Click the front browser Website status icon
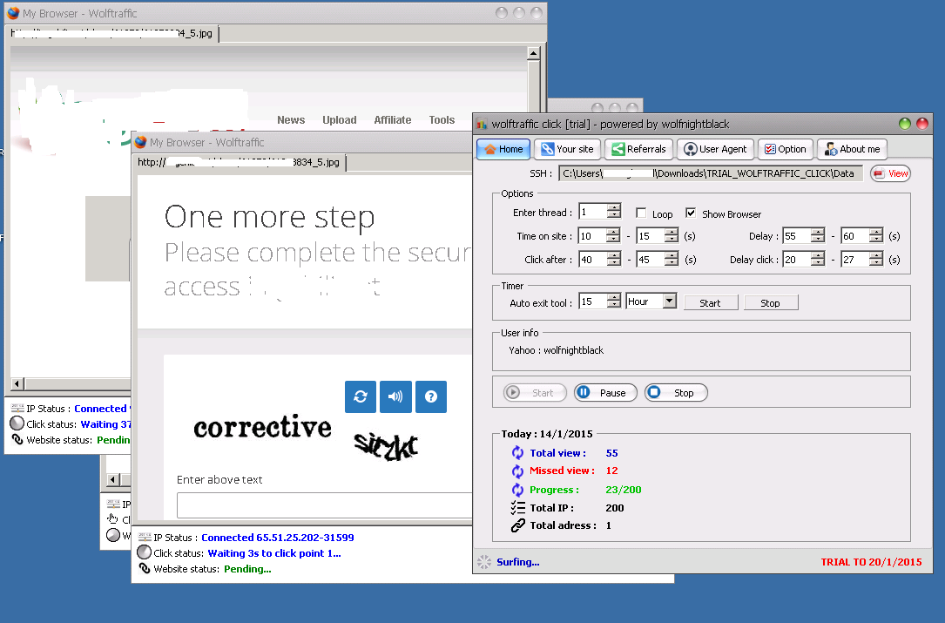945x623 pixels. point(145,568)
